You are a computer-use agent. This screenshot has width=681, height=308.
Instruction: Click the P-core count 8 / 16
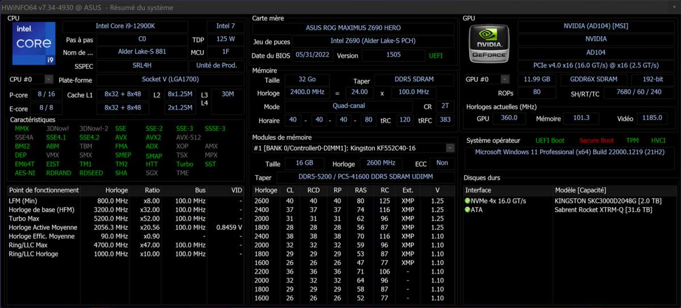[47, 94]
